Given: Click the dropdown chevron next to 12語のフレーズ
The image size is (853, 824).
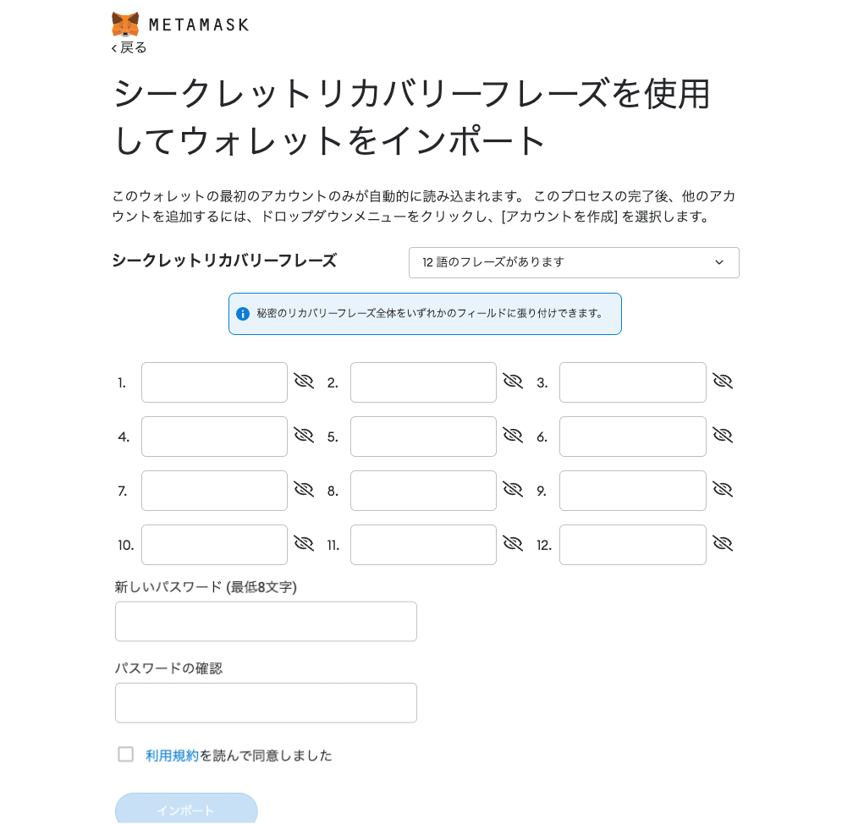Looking at the screenshot, I should click(x=720, y=262).
